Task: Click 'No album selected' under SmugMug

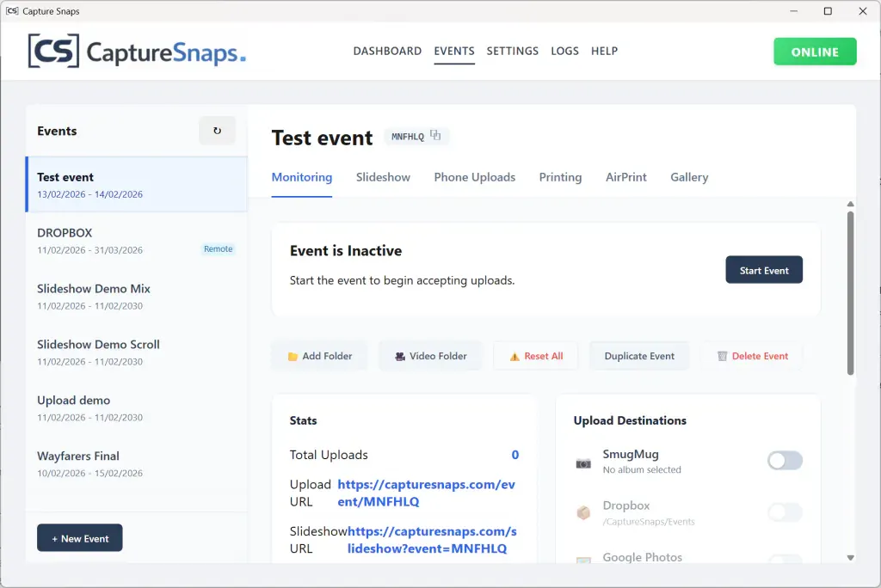Action: coord(642,469)
